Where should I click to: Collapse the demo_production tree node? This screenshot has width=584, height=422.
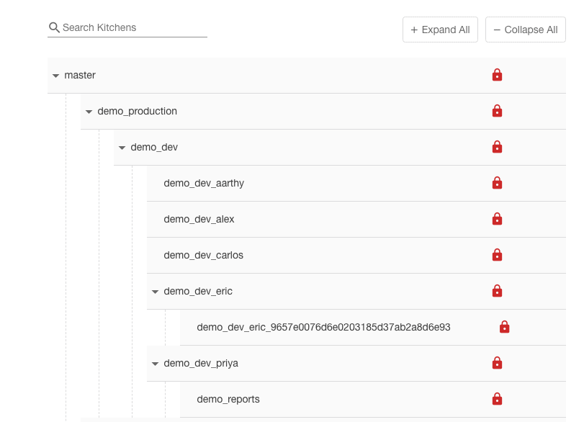[x=89, y=112]
